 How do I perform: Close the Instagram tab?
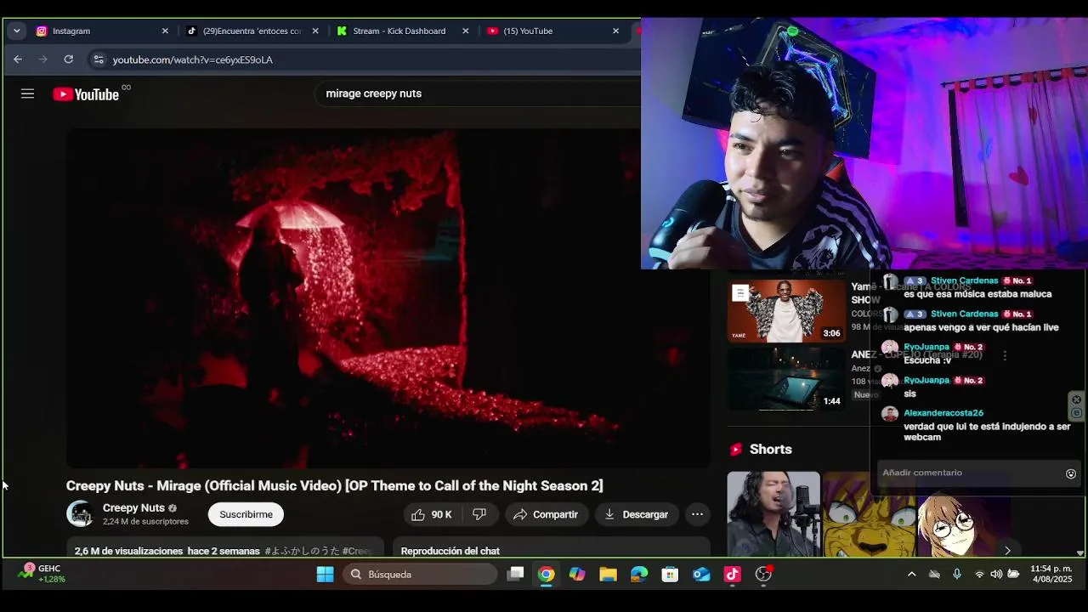(165, 31)
